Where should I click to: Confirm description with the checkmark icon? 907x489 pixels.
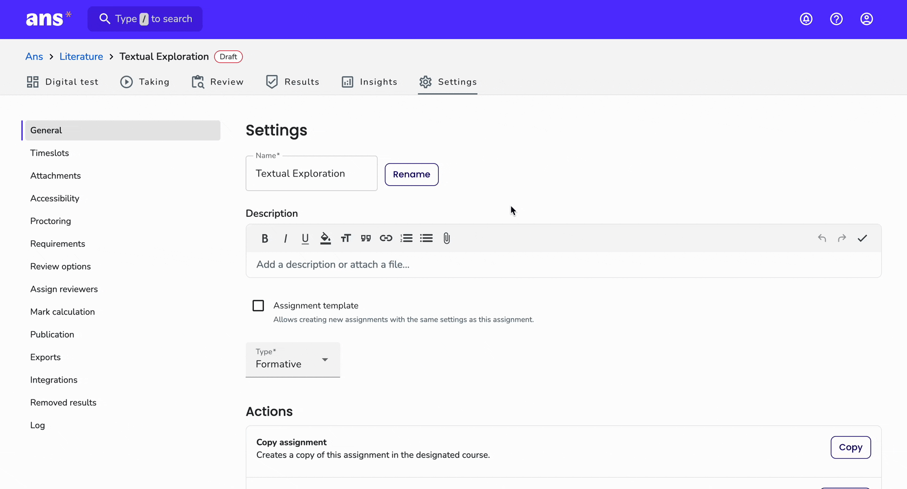862,238
